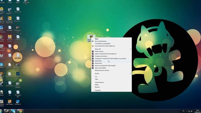201x113 pixels.
Task: Expand the Share with submenu
Action: tap(111, 49)
